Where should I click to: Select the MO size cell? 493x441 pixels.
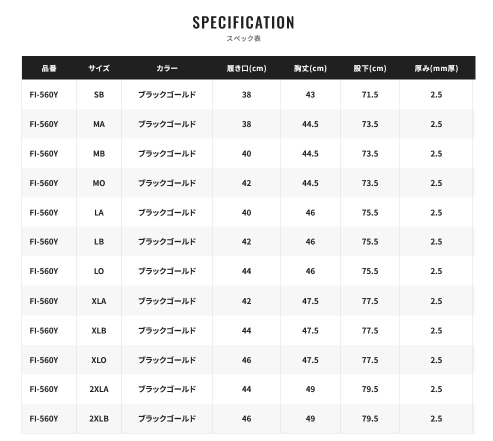pyautogui.click(x=99, y=183)
